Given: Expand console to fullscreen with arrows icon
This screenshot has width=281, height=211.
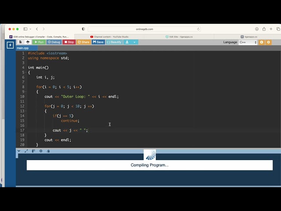Looking at the screenshot, I should point(26,151).
